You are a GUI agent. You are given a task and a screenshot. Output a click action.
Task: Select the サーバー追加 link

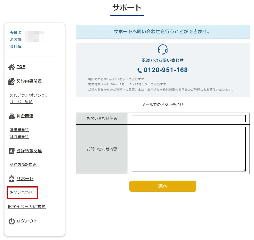click(21, 102)
